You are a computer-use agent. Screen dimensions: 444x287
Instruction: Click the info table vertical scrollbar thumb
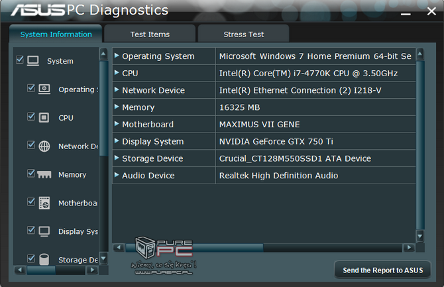point(420,144)
